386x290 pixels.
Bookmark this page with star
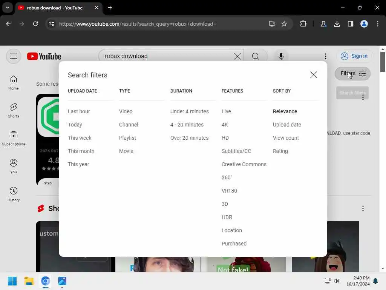pos(284,24)
